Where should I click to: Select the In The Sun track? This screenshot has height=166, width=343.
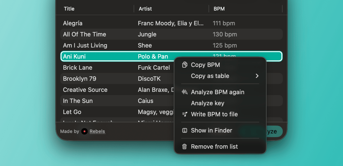(78, 101)
